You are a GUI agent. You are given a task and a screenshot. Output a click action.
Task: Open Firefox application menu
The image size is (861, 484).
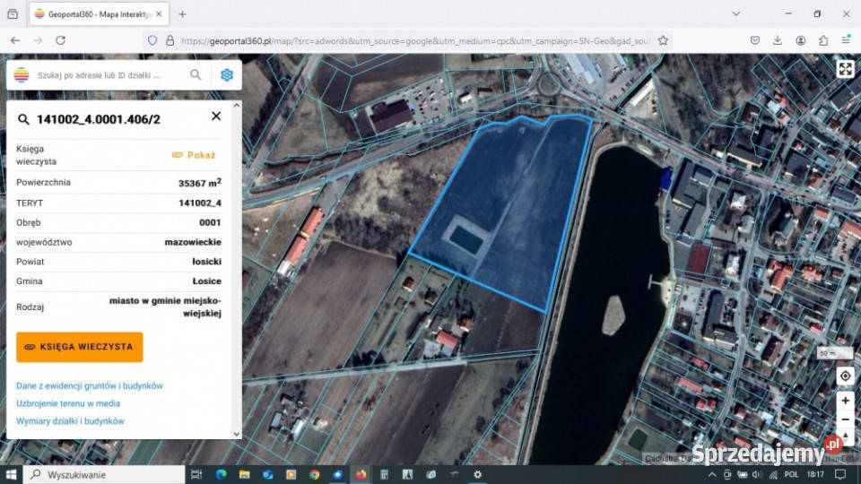[x=846, y=40]
